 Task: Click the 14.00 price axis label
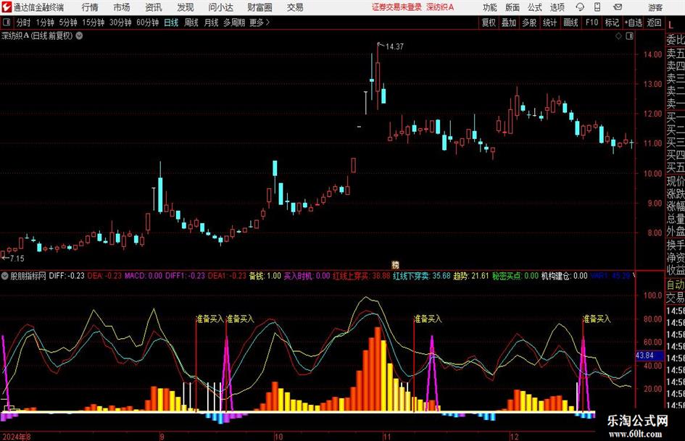652,54
